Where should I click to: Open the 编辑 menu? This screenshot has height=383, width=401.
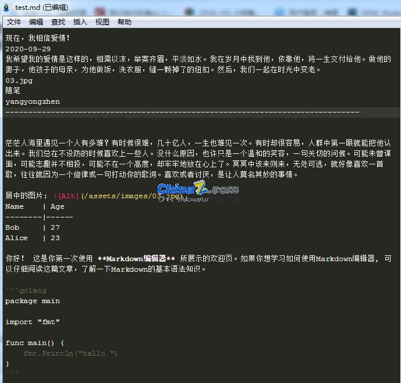(x=36, y=22)
